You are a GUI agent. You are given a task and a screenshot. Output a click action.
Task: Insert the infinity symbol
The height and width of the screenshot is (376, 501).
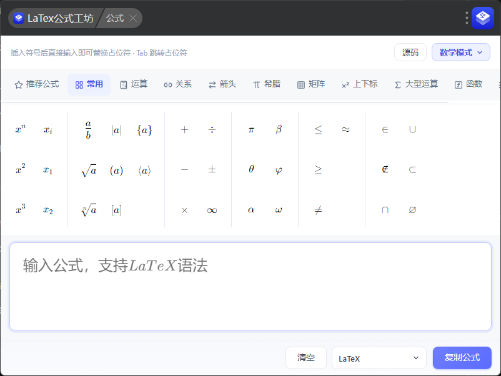(212, 210)
